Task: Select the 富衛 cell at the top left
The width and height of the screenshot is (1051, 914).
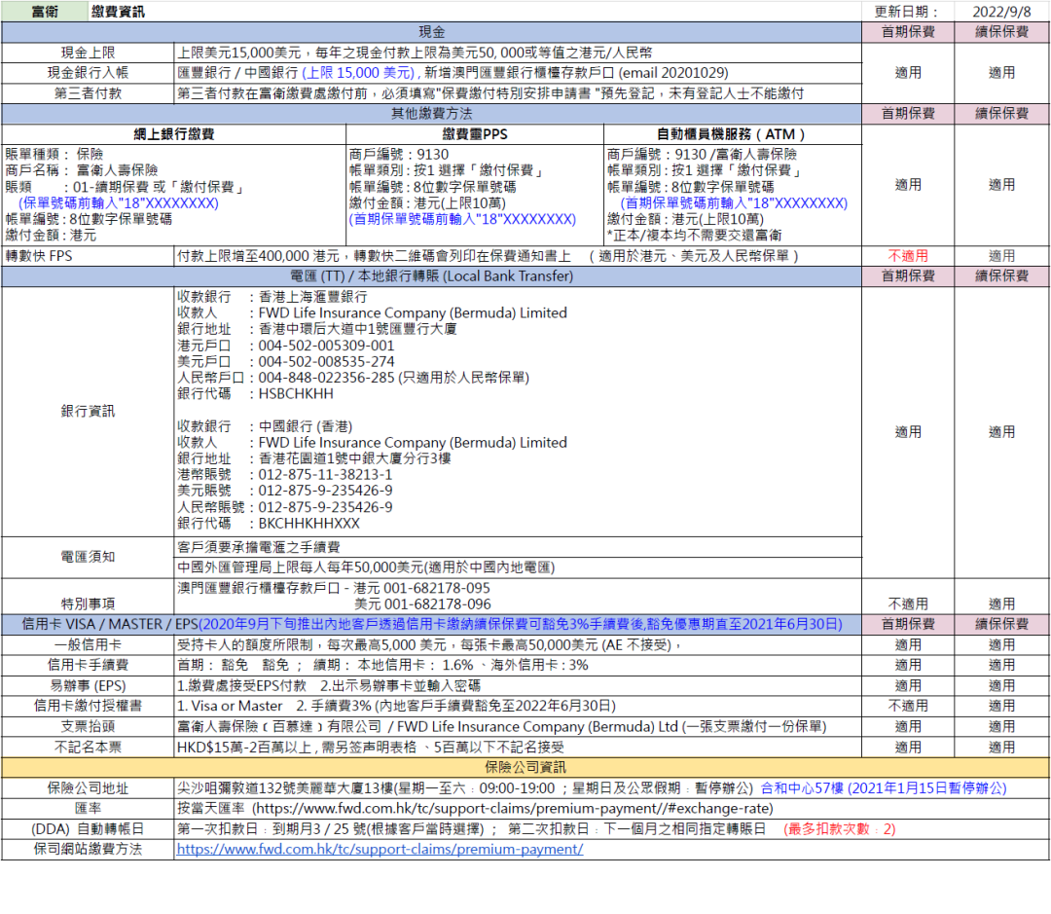Action: tap(45, 12)
